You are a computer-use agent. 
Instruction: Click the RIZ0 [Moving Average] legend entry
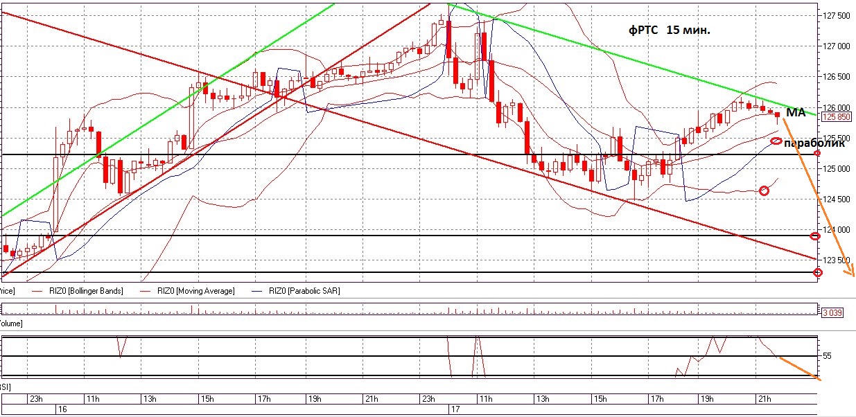196,291
